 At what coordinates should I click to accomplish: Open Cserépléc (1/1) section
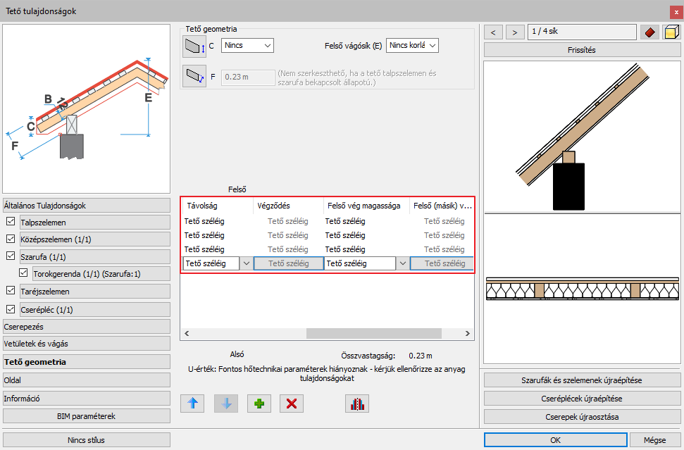pyautogui.click(x=95, y=310)
